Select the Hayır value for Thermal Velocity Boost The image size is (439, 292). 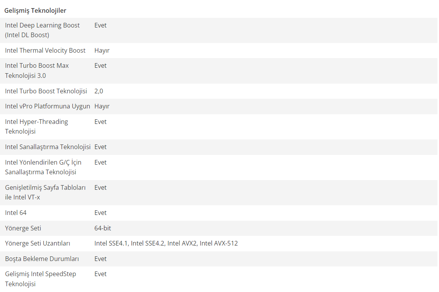click(x=102, y=50)
